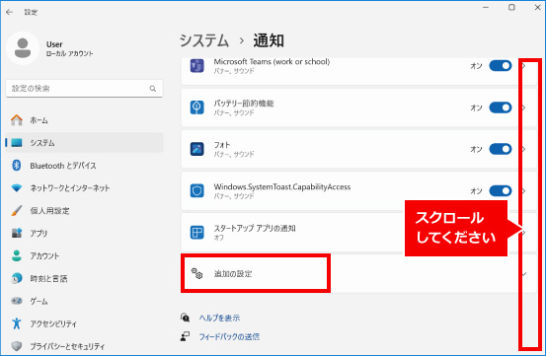
Task: Click the User profile avatar
Action: (x=23, y=48)
